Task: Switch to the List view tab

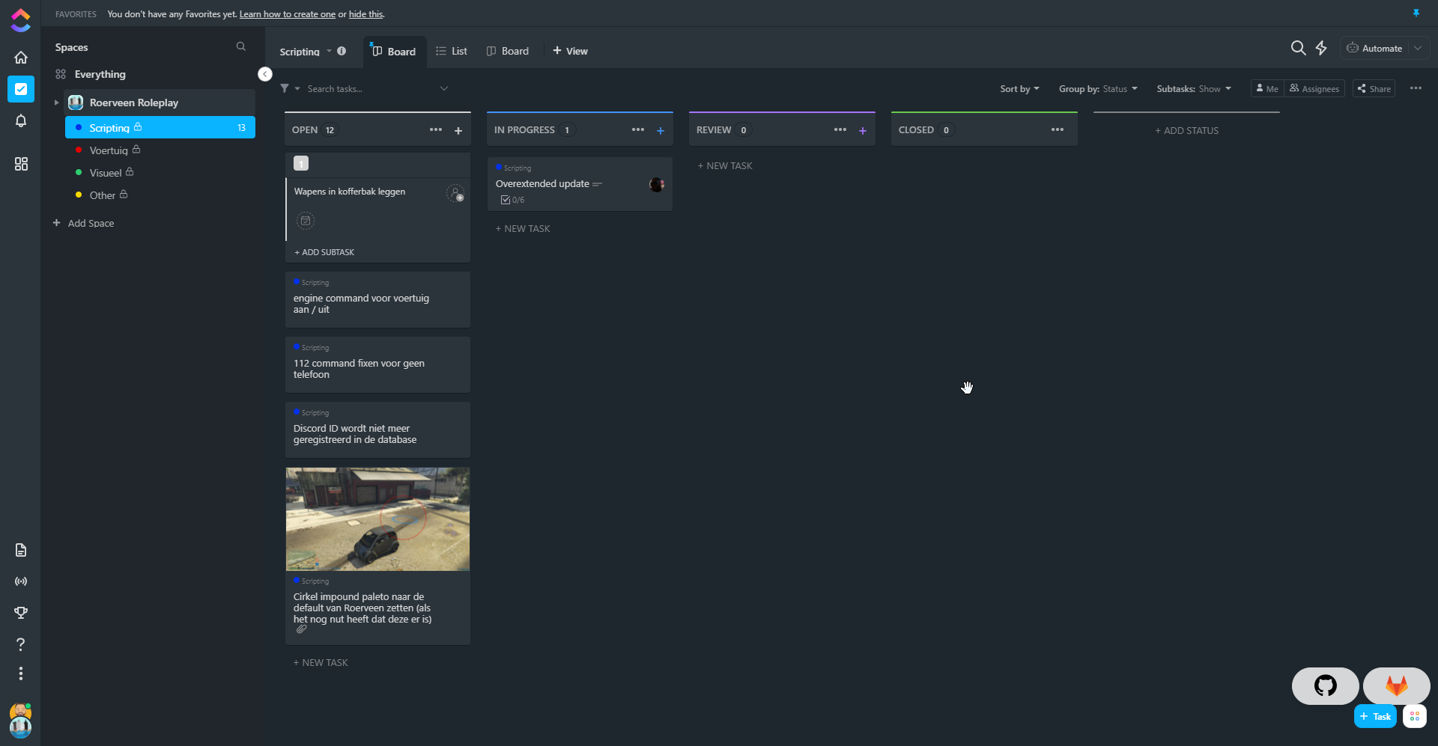Action: (x=452, y=52)
